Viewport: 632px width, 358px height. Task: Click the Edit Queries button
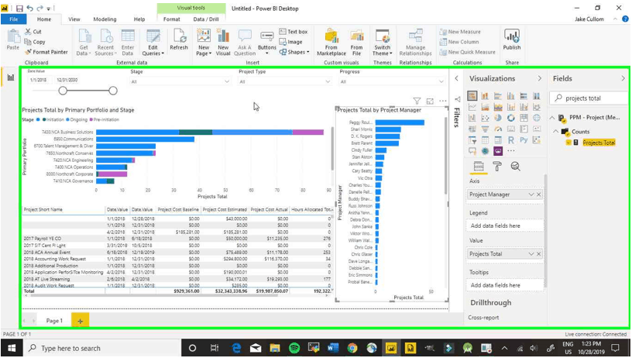click(153, 42)
